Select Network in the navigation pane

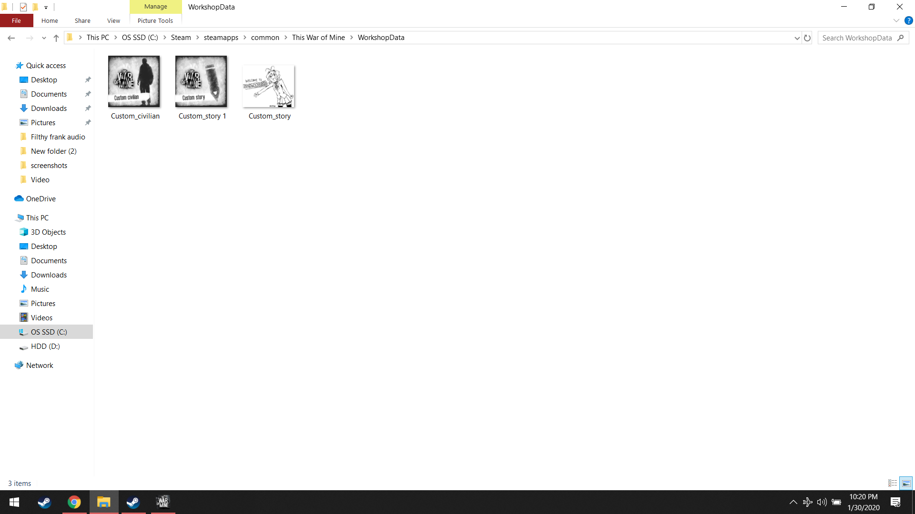pos(40,366)
